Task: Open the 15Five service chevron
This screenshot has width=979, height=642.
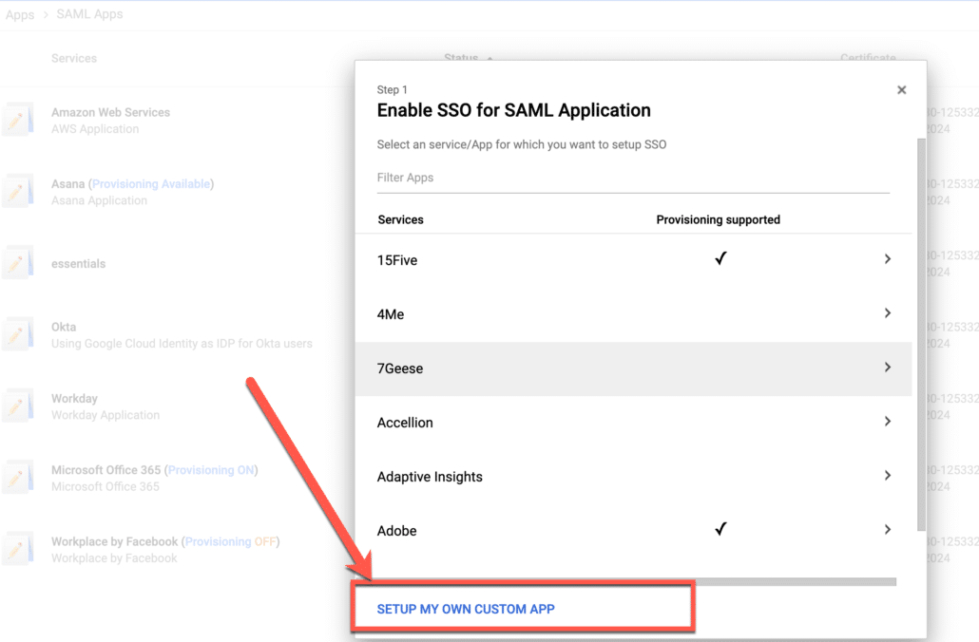Action: tap(887, 259)
